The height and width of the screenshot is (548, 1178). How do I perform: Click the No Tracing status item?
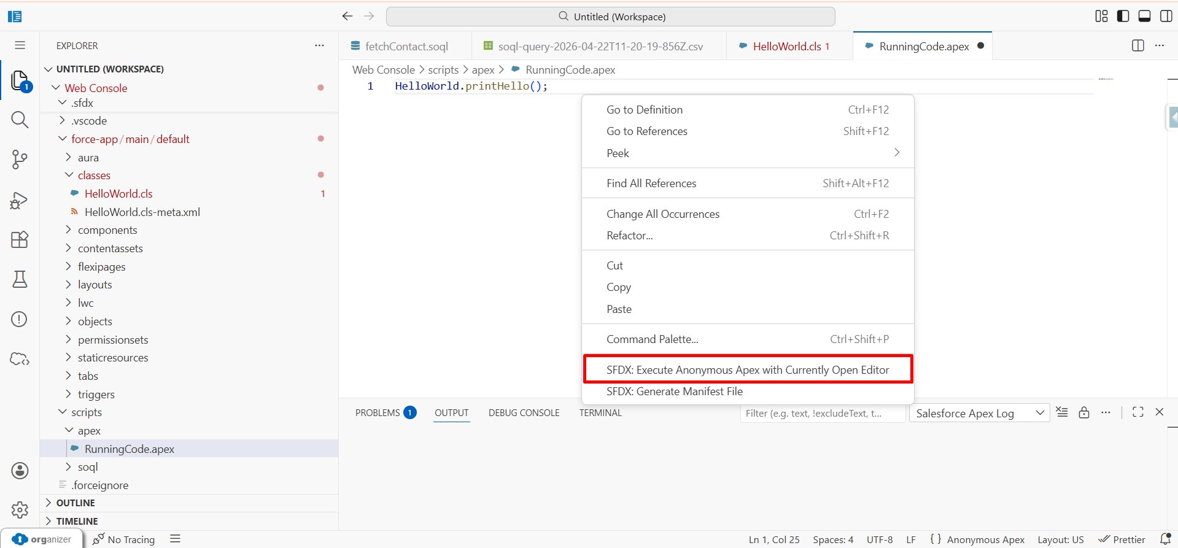[x=124, y=539]
